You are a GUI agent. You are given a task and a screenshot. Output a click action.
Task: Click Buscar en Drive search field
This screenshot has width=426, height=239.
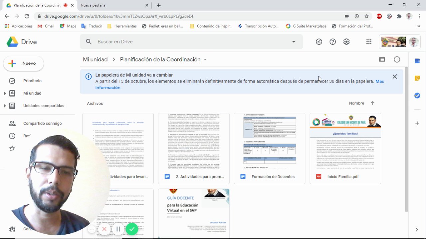coord(191,41)
